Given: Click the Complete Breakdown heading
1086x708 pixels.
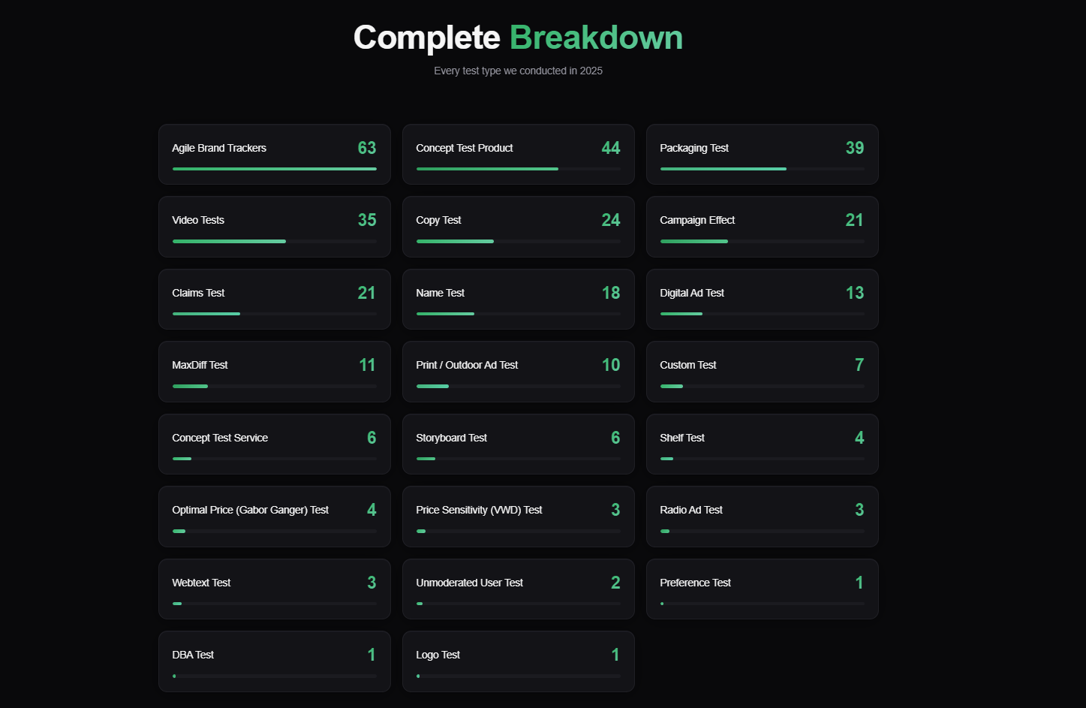Looking at the screenshot, I should pos(518,38).
